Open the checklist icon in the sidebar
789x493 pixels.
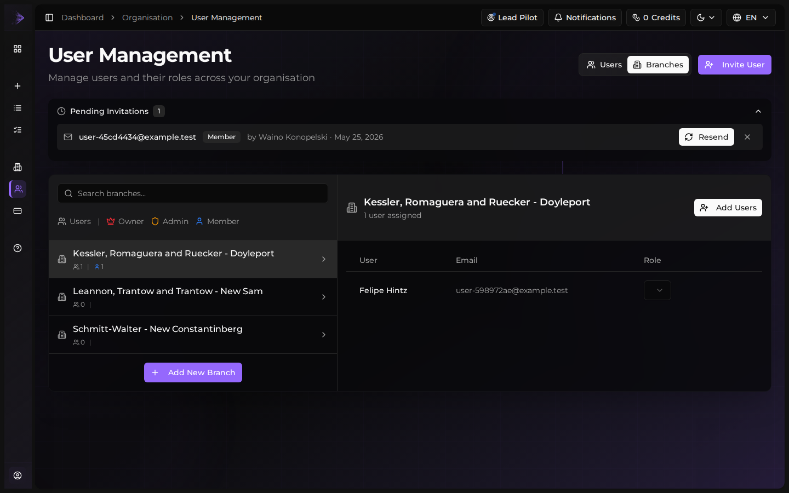[x=18, y=130]
